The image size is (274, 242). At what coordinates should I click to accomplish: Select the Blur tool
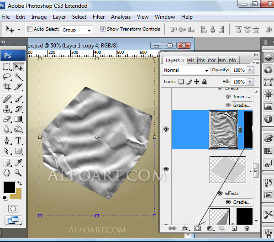[7, 129]
